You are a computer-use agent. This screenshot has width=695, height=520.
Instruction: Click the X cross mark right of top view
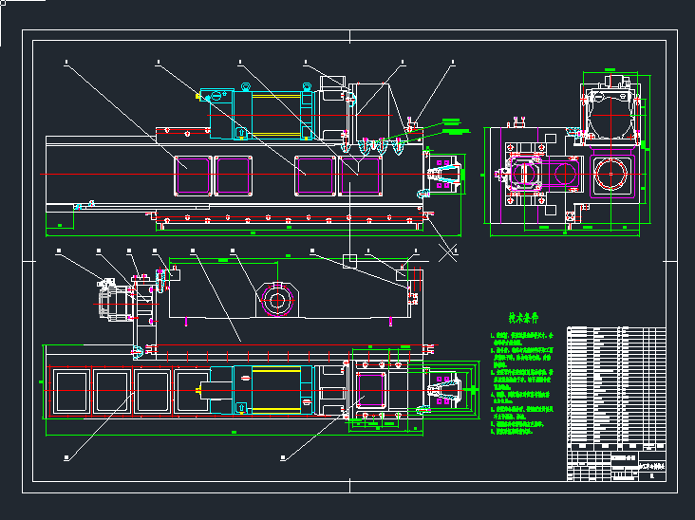tap(449, 251)
